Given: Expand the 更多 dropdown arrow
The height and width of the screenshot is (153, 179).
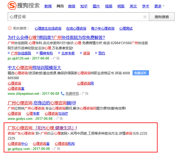Looking at the screenshot, I should point(164,6).
